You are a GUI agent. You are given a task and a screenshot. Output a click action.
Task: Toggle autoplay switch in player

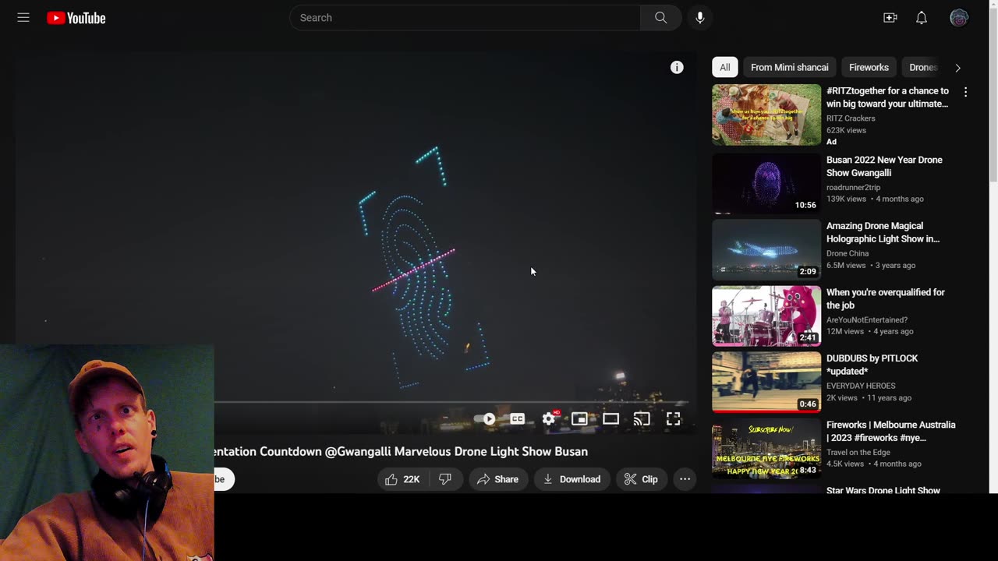coord(485,418)
